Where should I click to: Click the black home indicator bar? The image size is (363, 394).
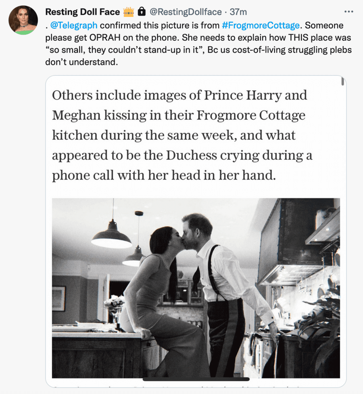pos(196,379)
